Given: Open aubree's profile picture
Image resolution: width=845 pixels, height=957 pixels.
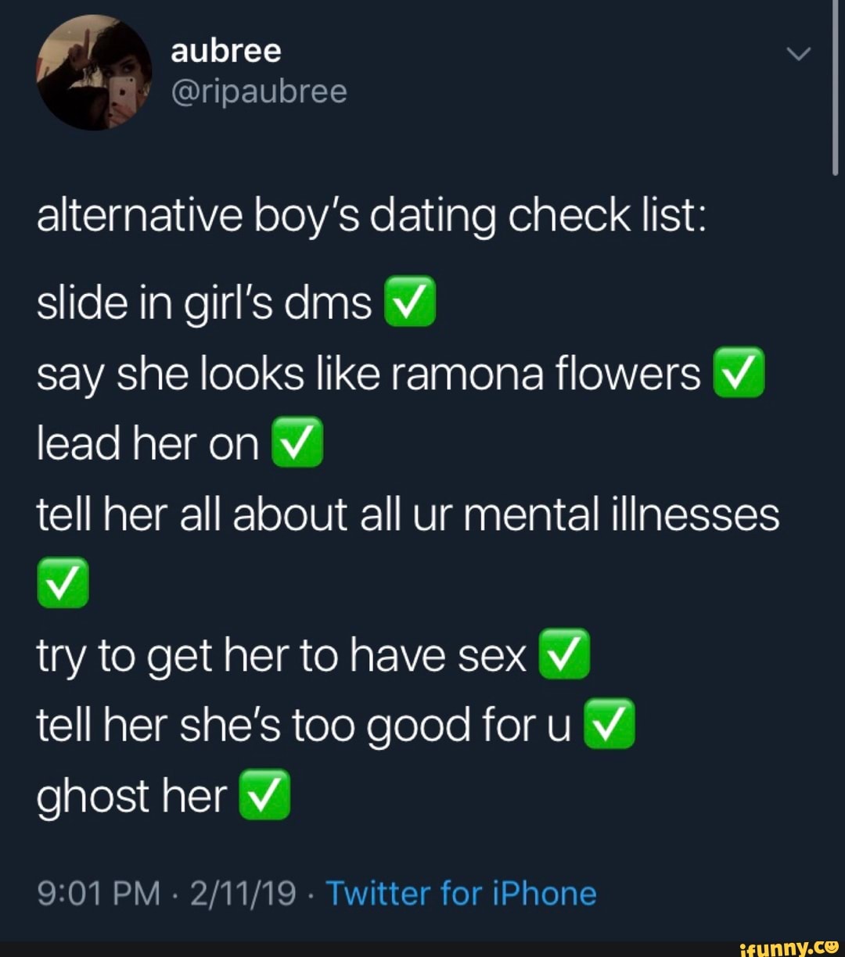Looking at the screenshot, I should pos(94,72).
